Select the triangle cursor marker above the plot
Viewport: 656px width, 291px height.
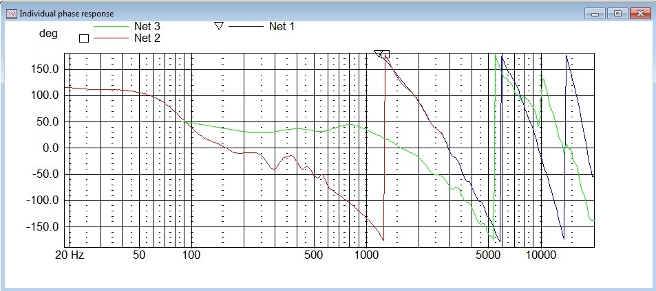(x=378, y=54)
